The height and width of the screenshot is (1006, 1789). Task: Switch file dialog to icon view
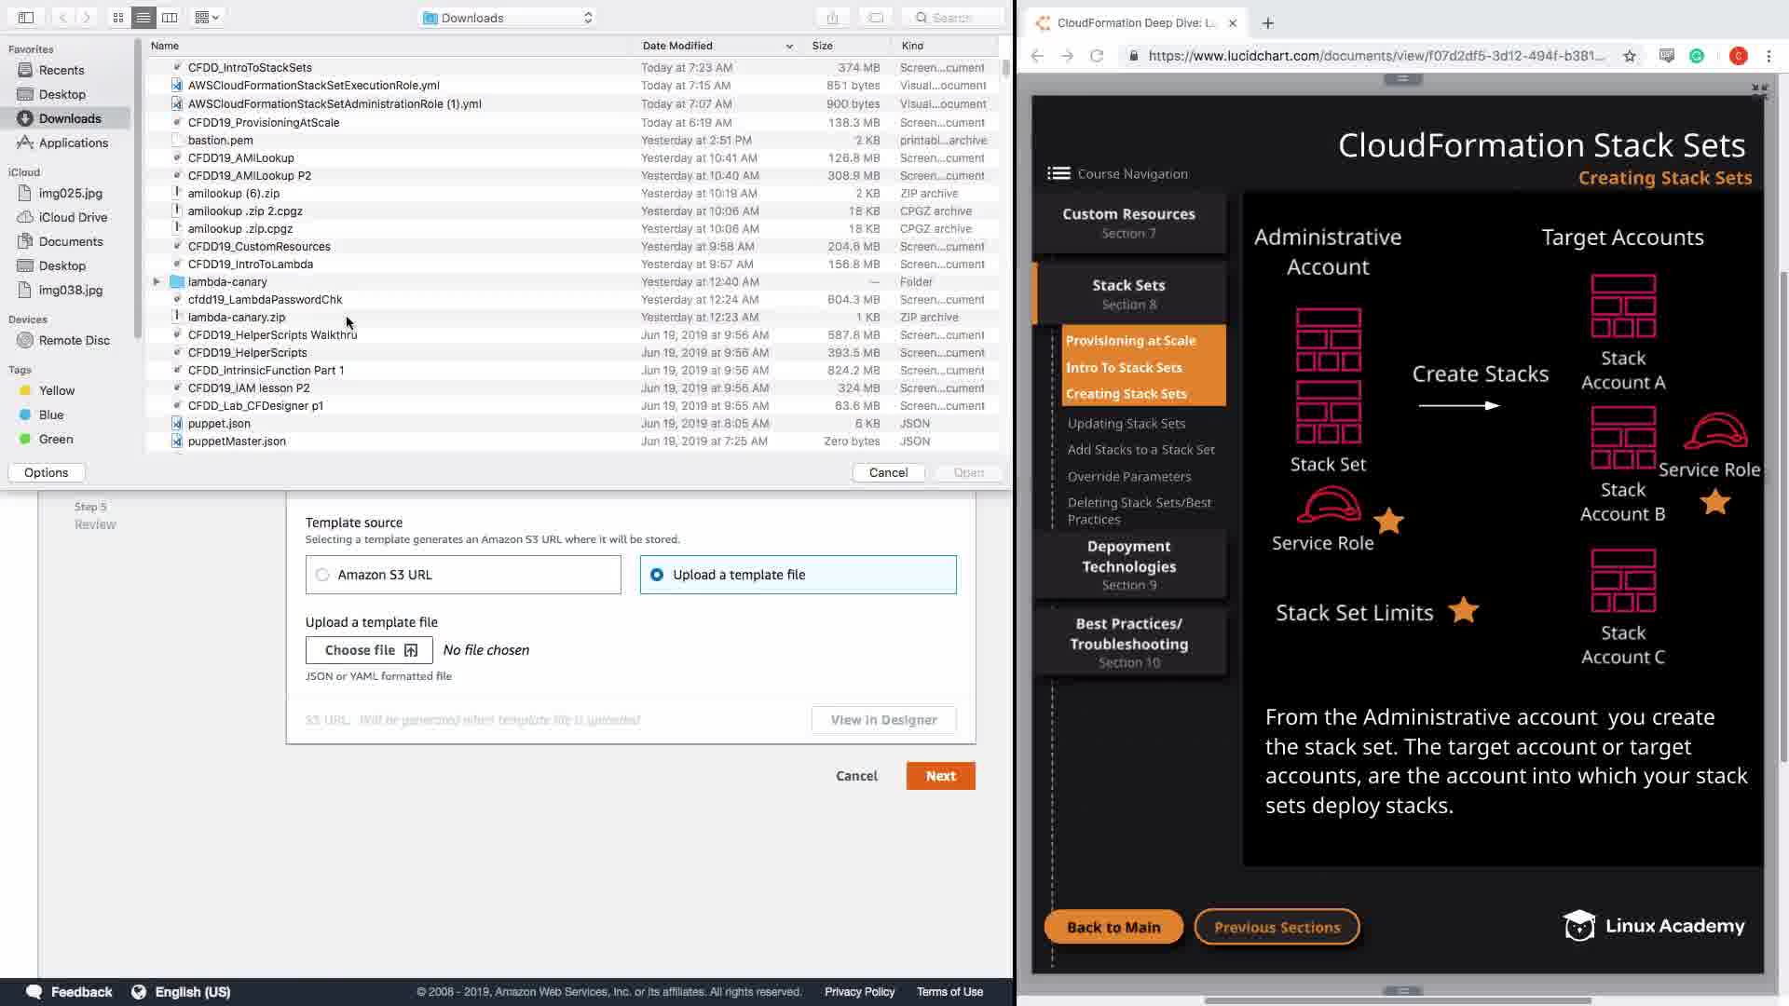118,18
